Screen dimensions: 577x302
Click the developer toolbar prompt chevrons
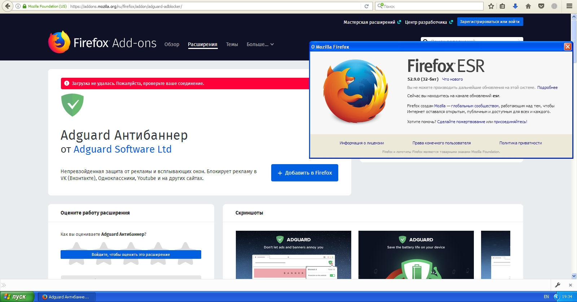tap(4, 285)
